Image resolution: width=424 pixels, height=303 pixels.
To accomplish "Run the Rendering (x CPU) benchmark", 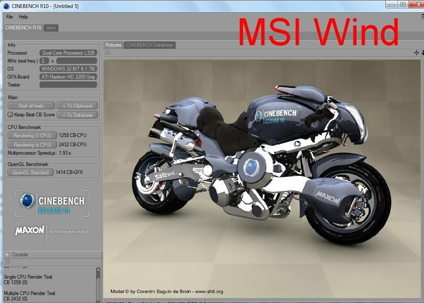I will click(32, 145).
